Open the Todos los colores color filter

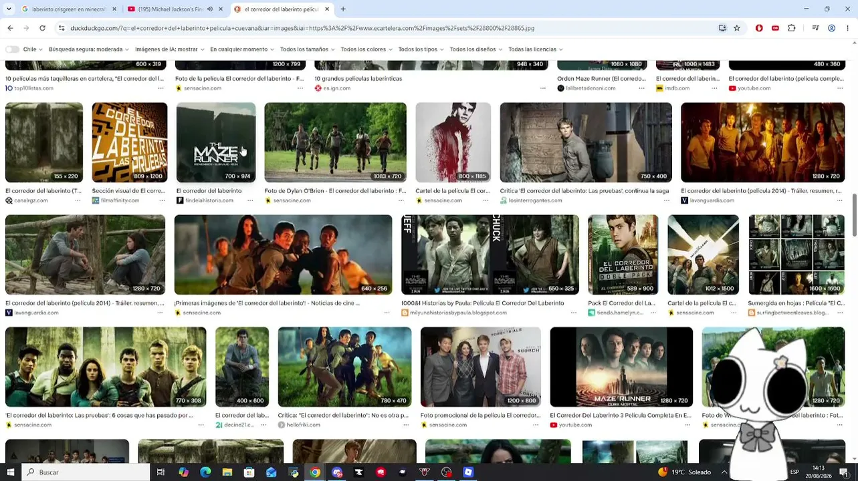coord(366,49)
